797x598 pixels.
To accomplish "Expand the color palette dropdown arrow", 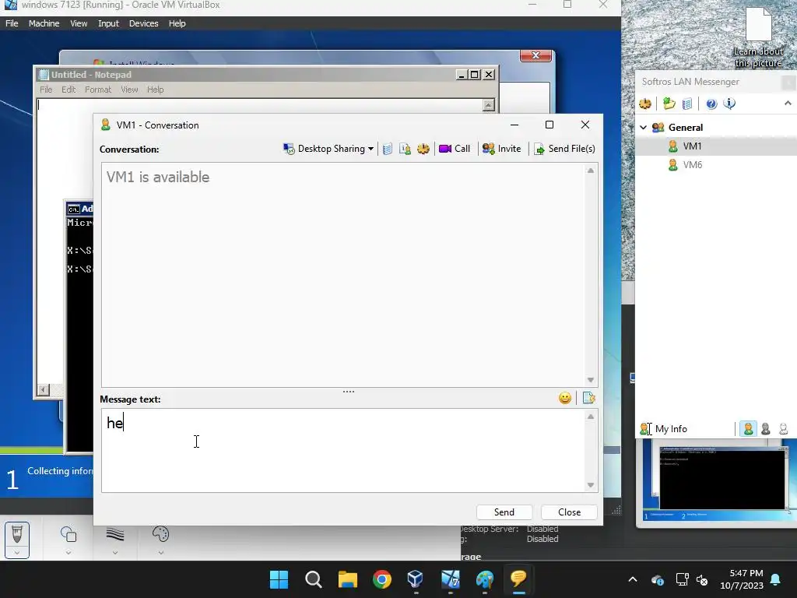I will click(160, 553).
